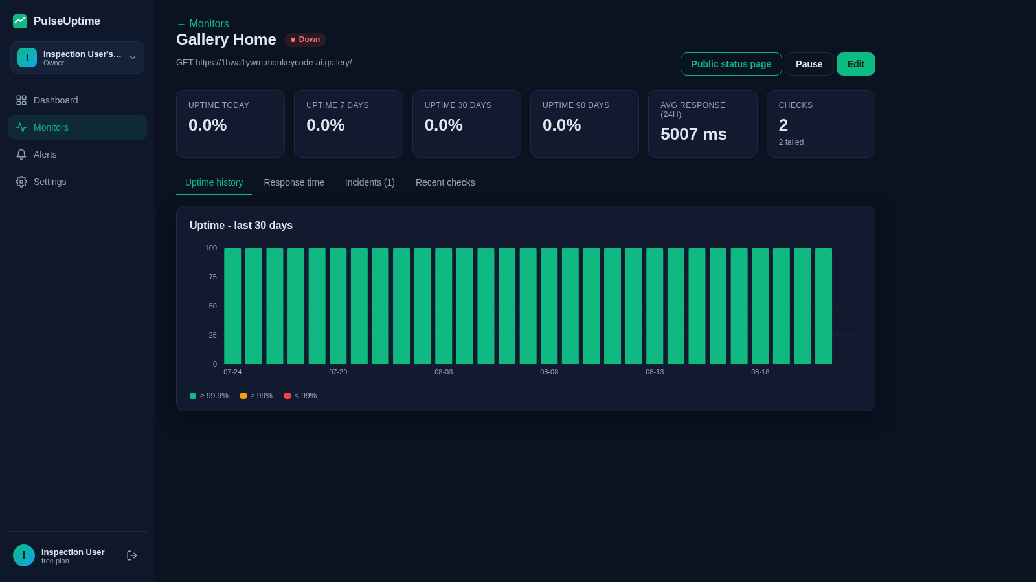Go back via the ← Monitors link
The image size is (1036, 582).
pos(203,23)
